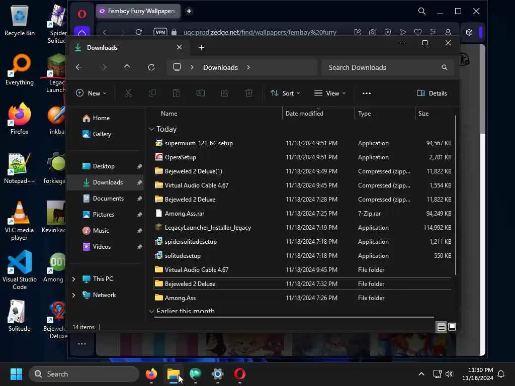Open Opera account profile icon

(448, 32)
